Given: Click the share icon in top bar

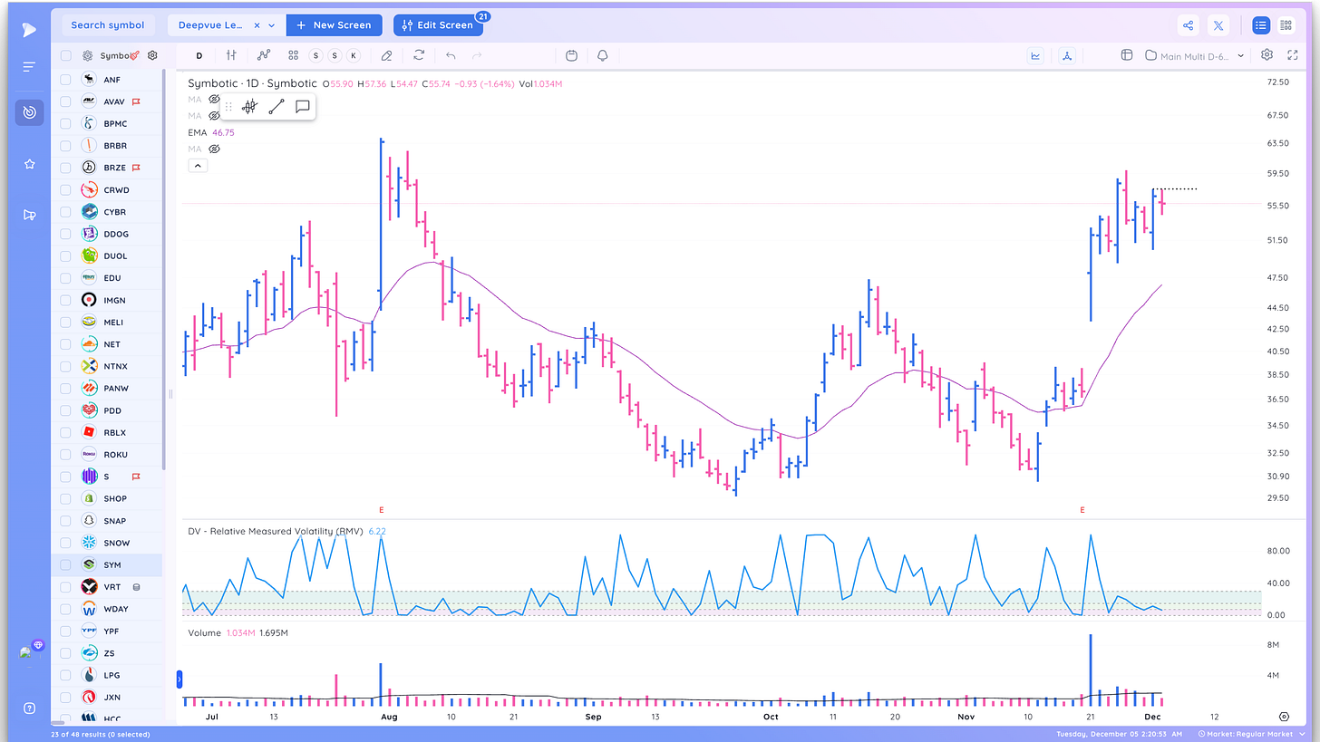Looking at the screenshot, I should click(x=1189, y=25).
